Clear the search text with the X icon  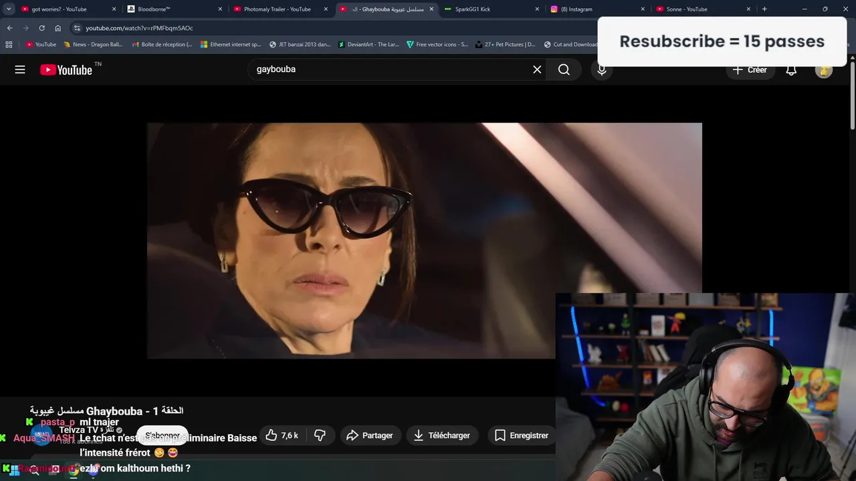[537, 69]
